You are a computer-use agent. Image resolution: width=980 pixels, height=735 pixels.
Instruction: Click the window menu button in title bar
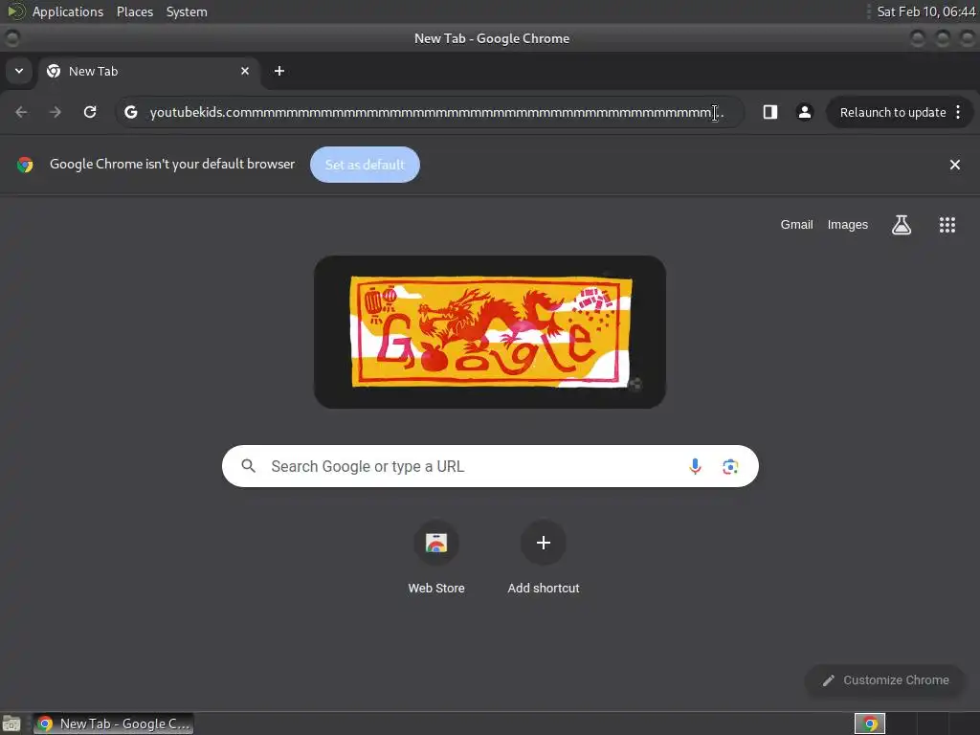[11, 38]
